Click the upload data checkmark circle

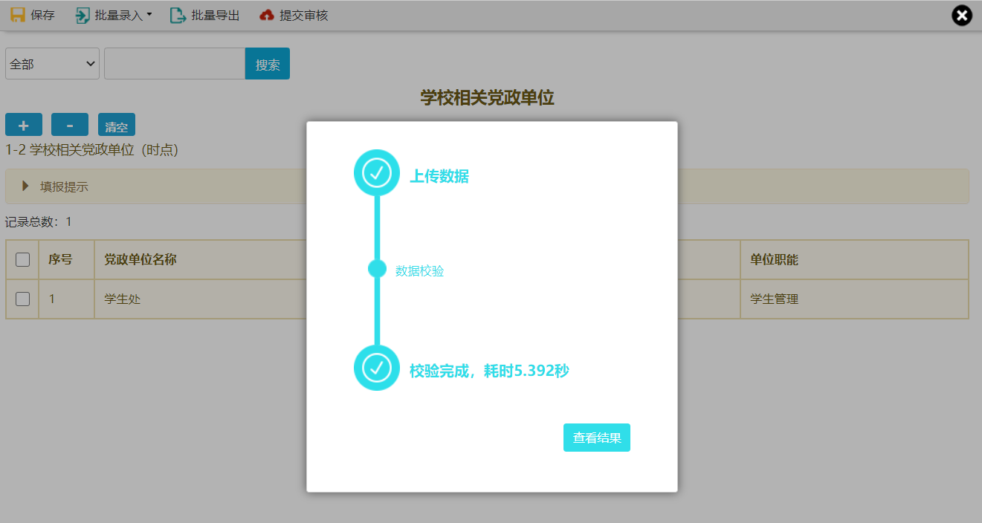click(377, 173)
